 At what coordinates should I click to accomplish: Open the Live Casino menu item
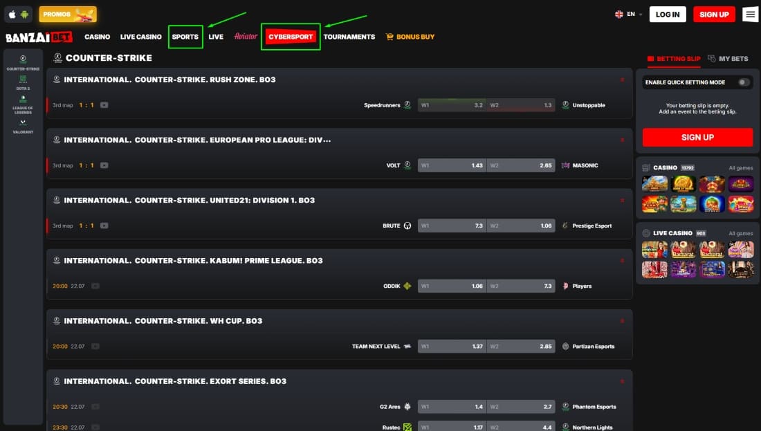click(x=140, y=37)
